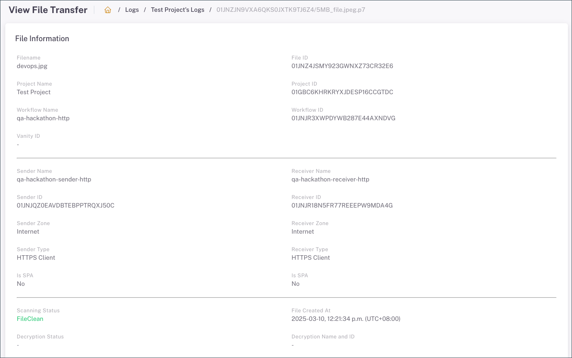Click Internet under Receiver Zone
This screenshot has height=358, width=572.
(x=303, y=232)
